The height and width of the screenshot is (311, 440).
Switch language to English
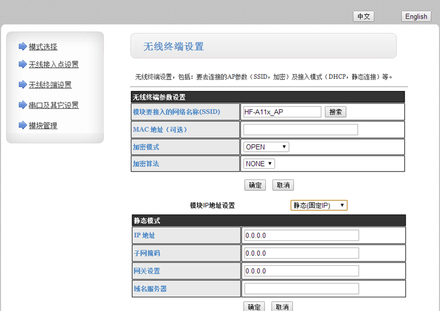coord(416,17)
